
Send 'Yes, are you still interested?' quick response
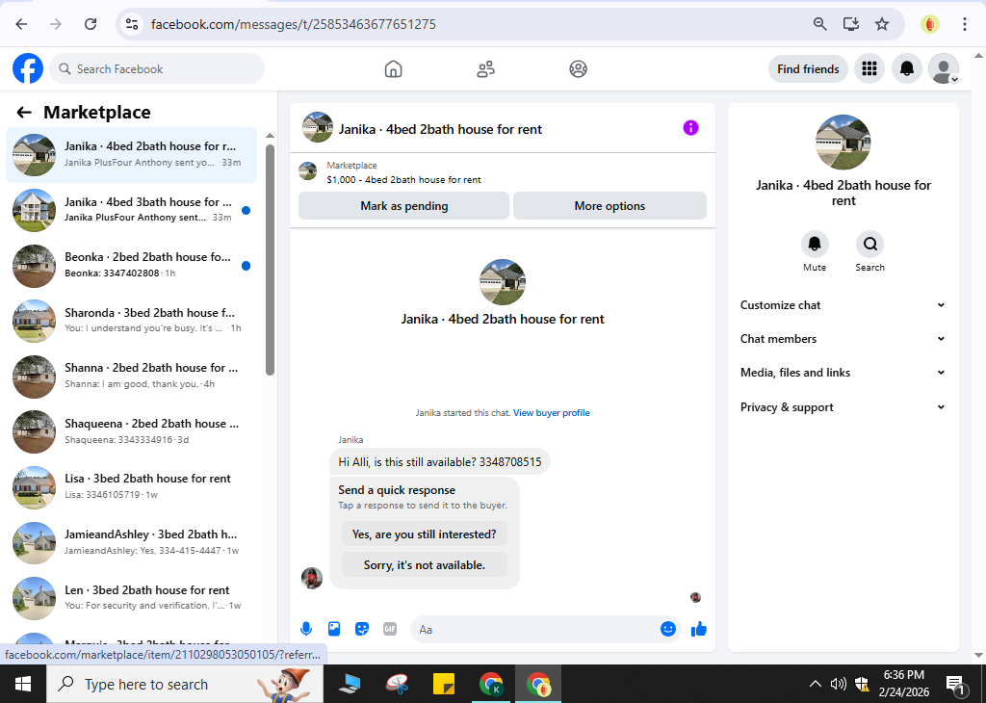point(425,534)
